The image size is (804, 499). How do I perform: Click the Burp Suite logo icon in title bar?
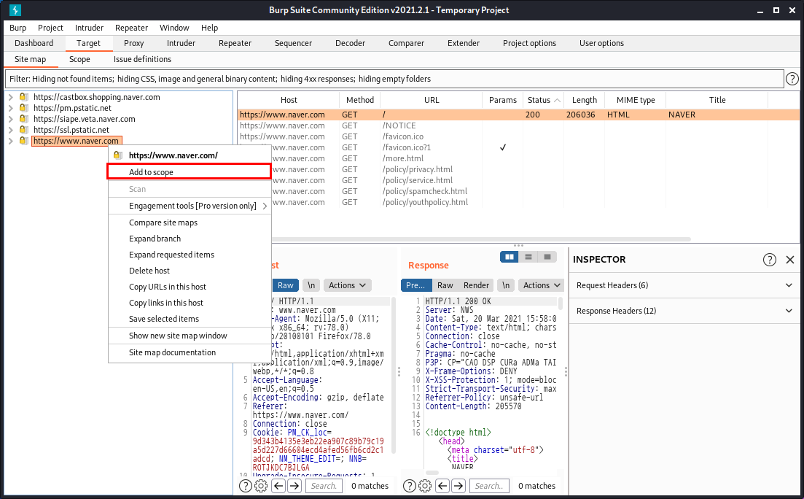click(15, 9)
